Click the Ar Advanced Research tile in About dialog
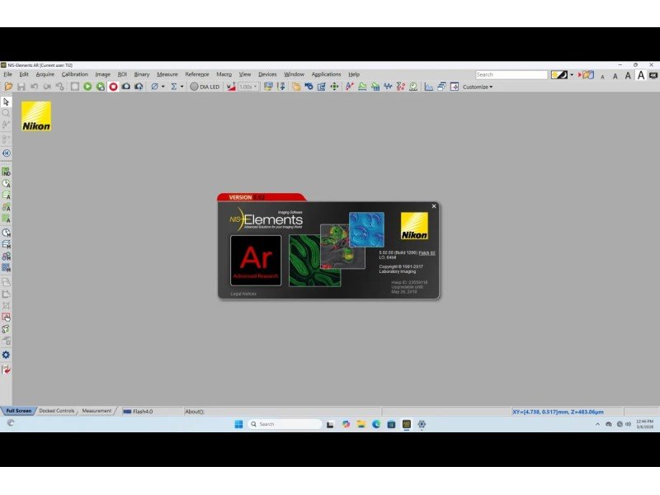 [256, 261]
